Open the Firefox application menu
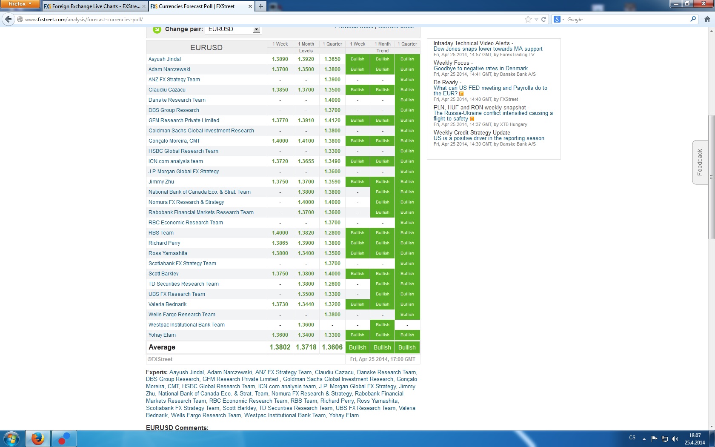The width and height of the screenshot is (715, 447). point(20,4)
